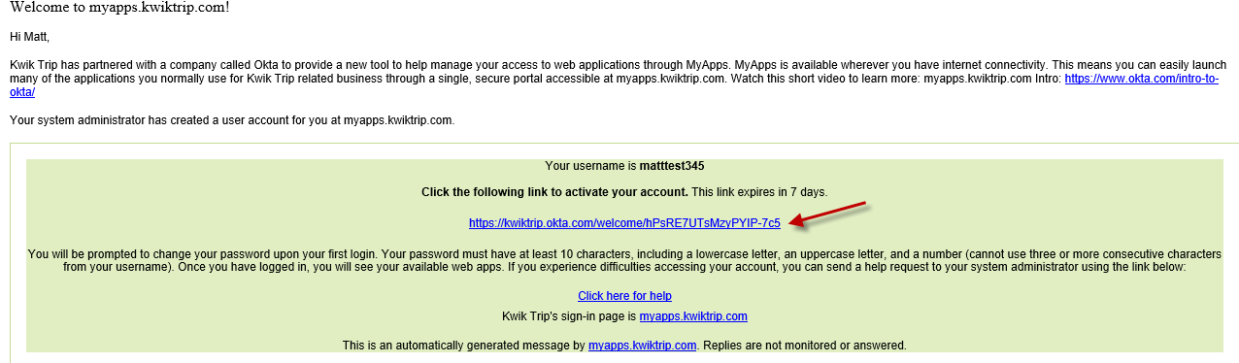This screenshot has width=1239, height=363.
Task: Click 'Watch this short video to learn more' text
Action: (820, 79)
